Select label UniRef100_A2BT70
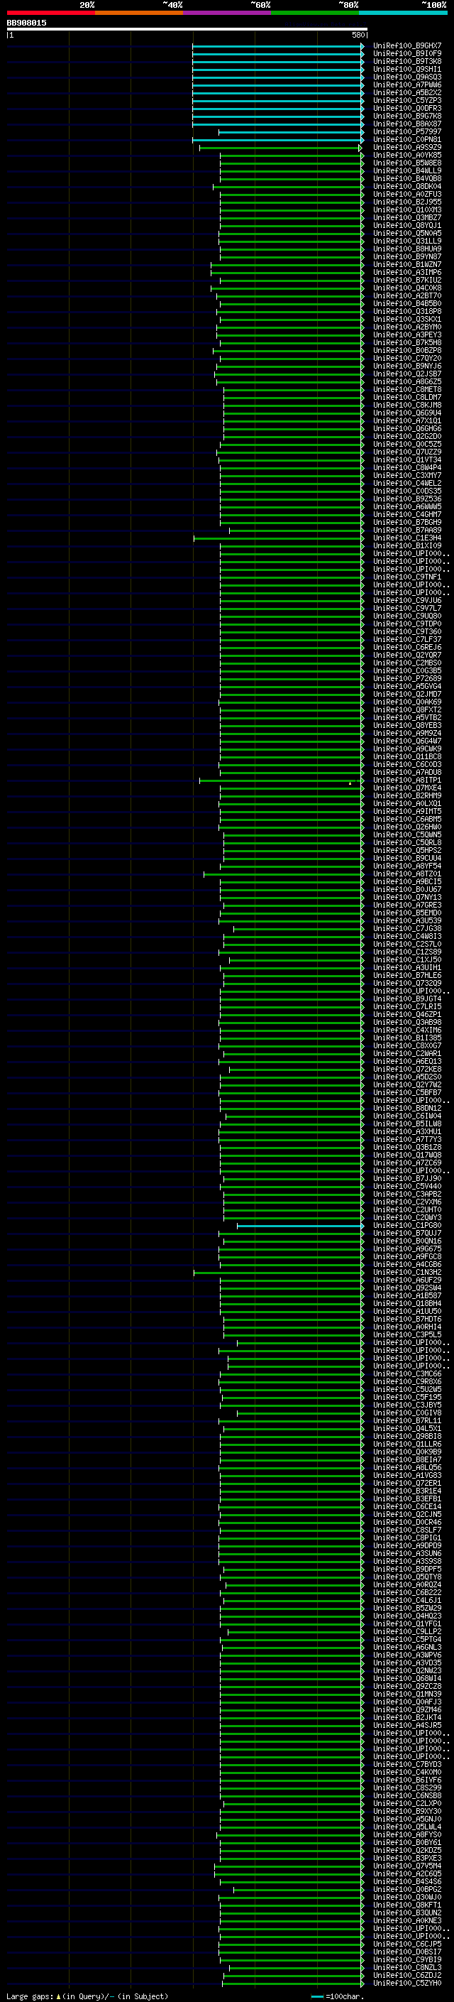Viewport: 454px width, 2002px height. pos(407,296)
